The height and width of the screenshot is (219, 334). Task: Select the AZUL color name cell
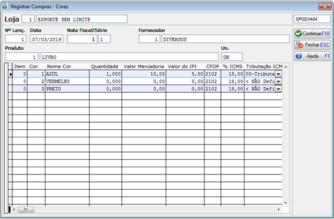pos(67,74)
